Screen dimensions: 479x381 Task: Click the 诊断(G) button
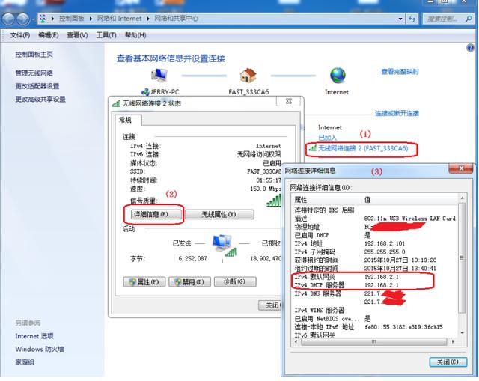pos(235,281)
